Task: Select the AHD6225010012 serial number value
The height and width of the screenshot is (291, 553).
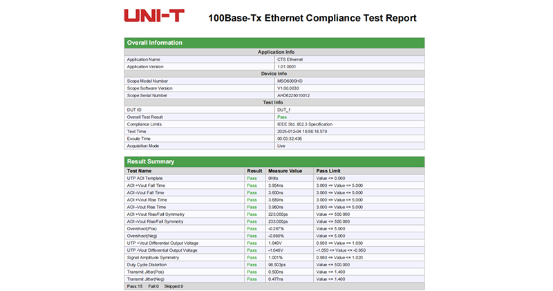Action: (293, 95)
